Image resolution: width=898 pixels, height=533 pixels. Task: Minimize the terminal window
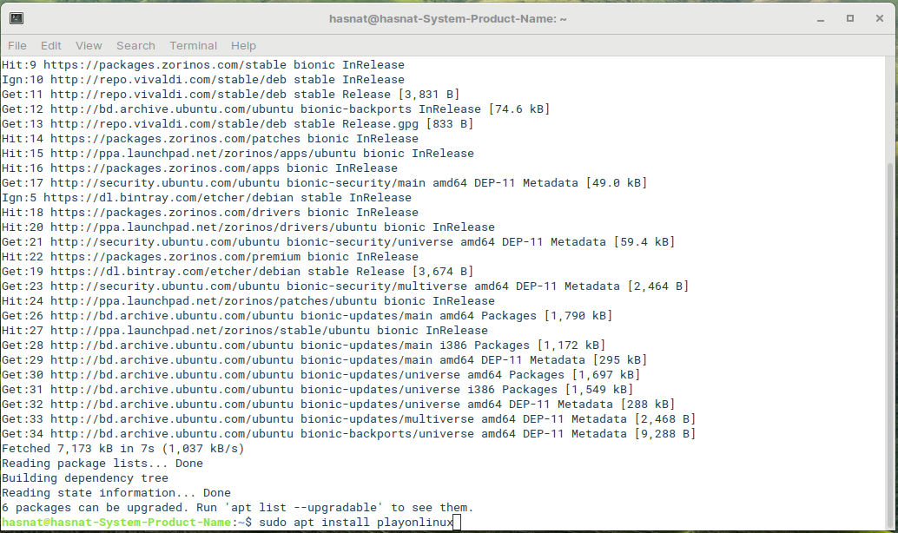click(821, 19)
